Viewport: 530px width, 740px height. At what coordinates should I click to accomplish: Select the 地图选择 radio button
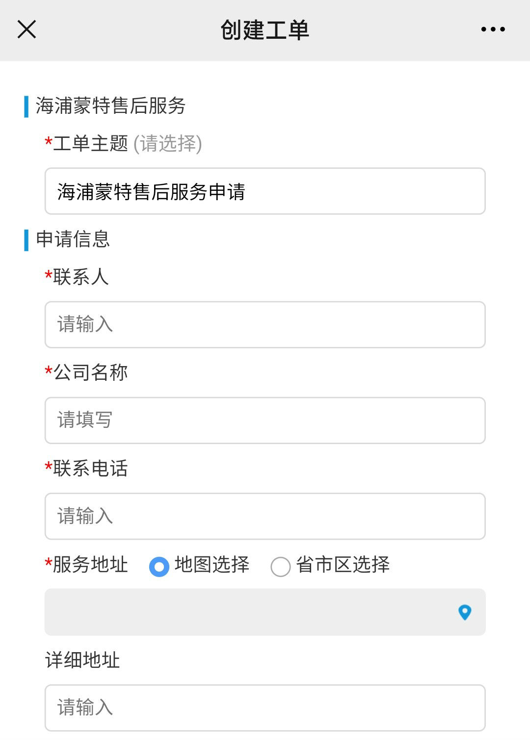coord(159,566)
